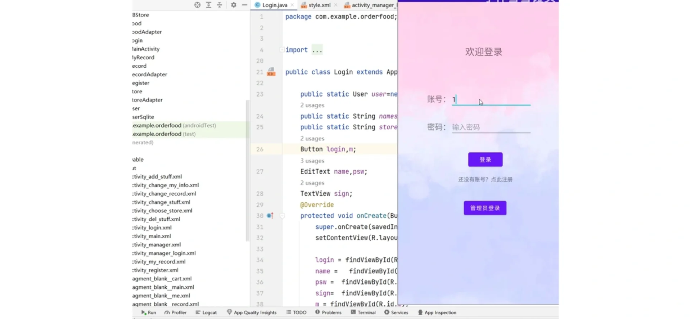The image size is (691, 319).
Task: Close the style.xml tab
Action: coord(336,5)
